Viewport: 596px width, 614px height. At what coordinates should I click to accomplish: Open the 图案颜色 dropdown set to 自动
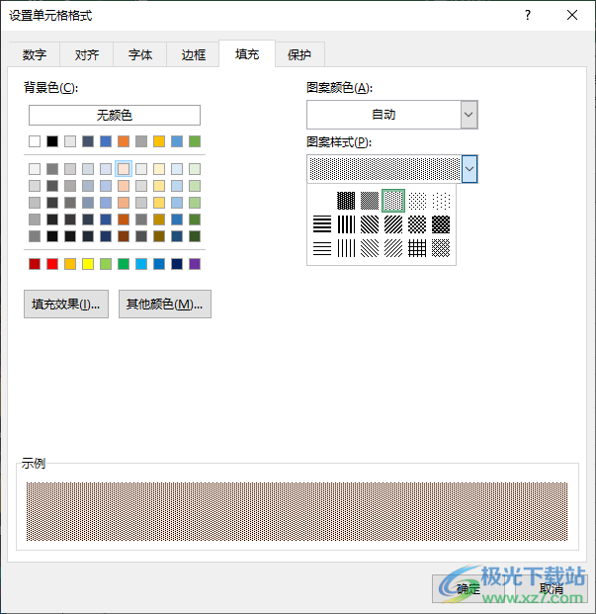tap(391, 115)
